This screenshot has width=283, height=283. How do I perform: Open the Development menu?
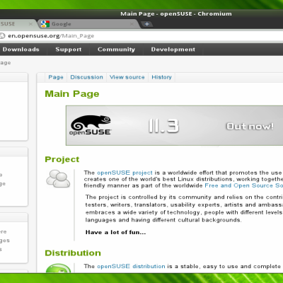(x=173, y=50)
